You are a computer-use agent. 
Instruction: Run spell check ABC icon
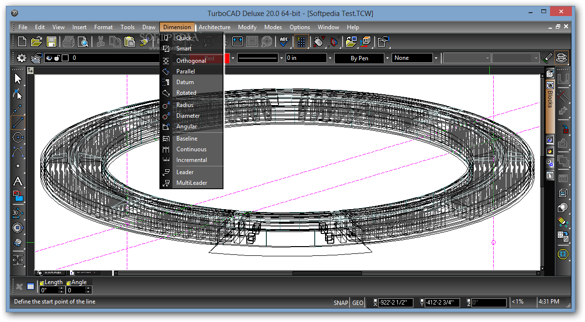click(x=284, y=42)
